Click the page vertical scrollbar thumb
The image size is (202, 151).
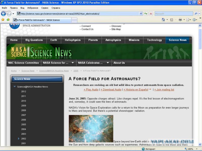point(200,39)
